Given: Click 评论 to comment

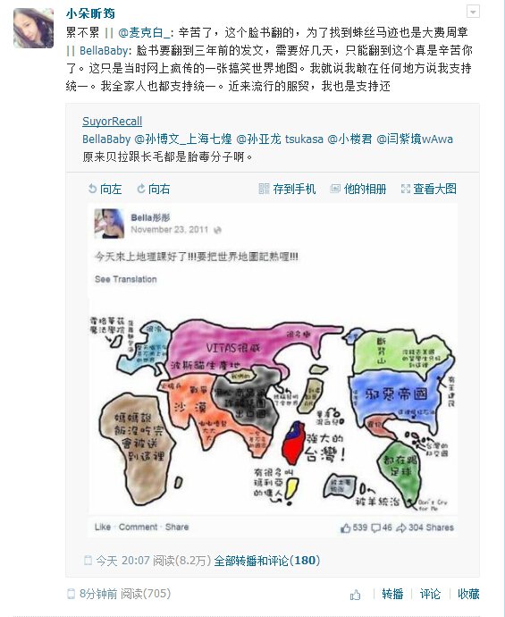Looking at the screenshot, I should pyautogui.click(x=430, y=594).
